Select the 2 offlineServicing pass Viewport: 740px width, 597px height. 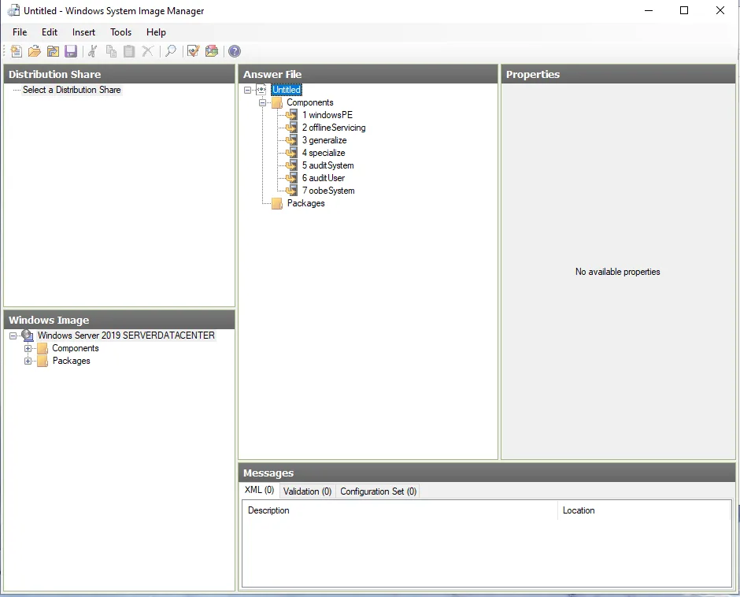tap(334, 128)
